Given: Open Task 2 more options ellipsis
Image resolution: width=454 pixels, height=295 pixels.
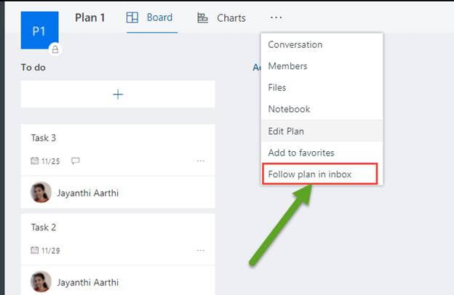Looking at the screenshot, I should click(200, 250).
